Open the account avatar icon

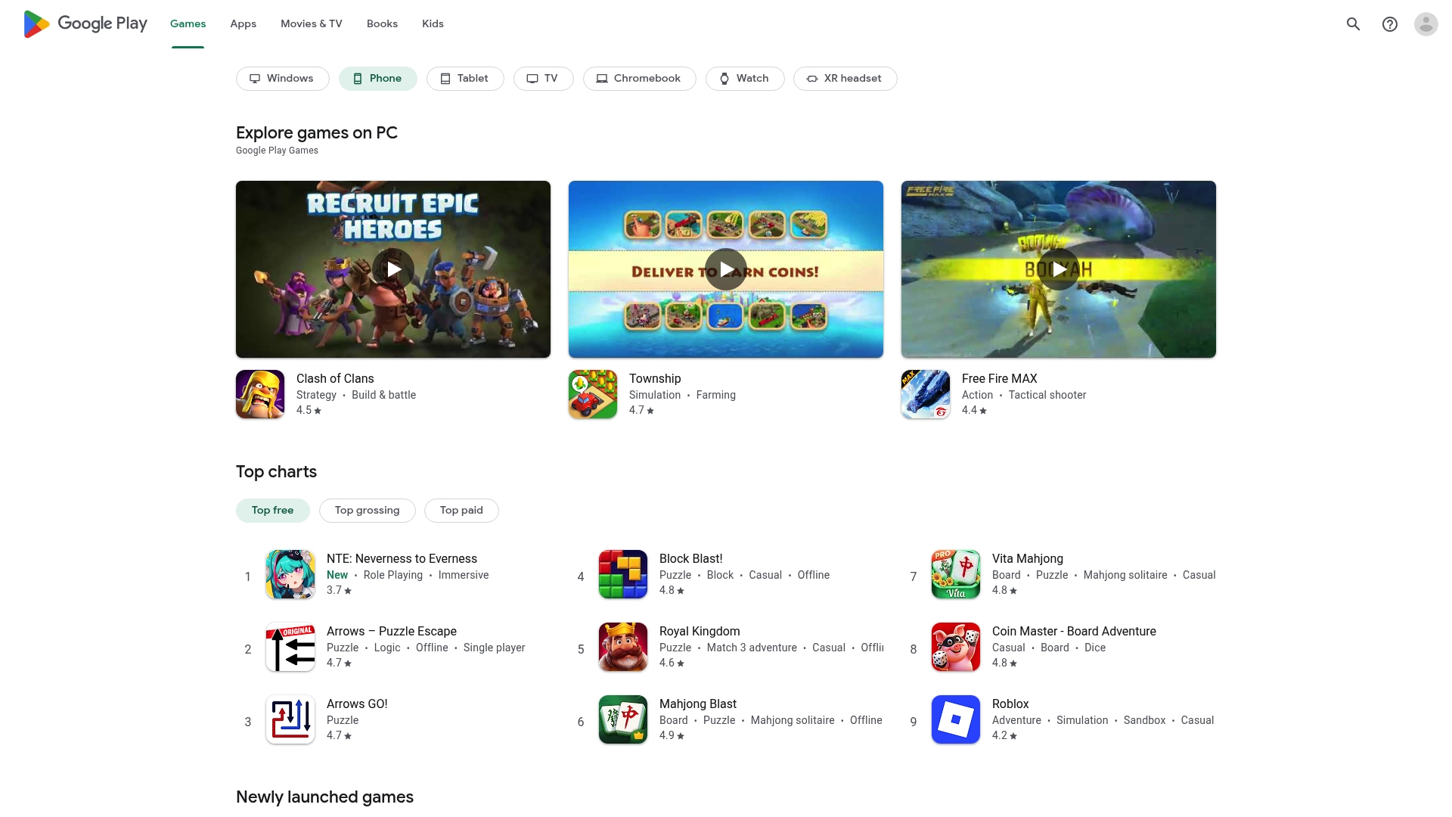click(x=1426, y=24)
